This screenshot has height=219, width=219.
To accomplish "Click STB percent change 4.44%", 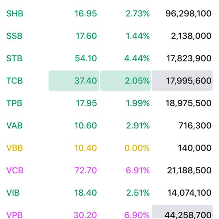I will (137, 58).
